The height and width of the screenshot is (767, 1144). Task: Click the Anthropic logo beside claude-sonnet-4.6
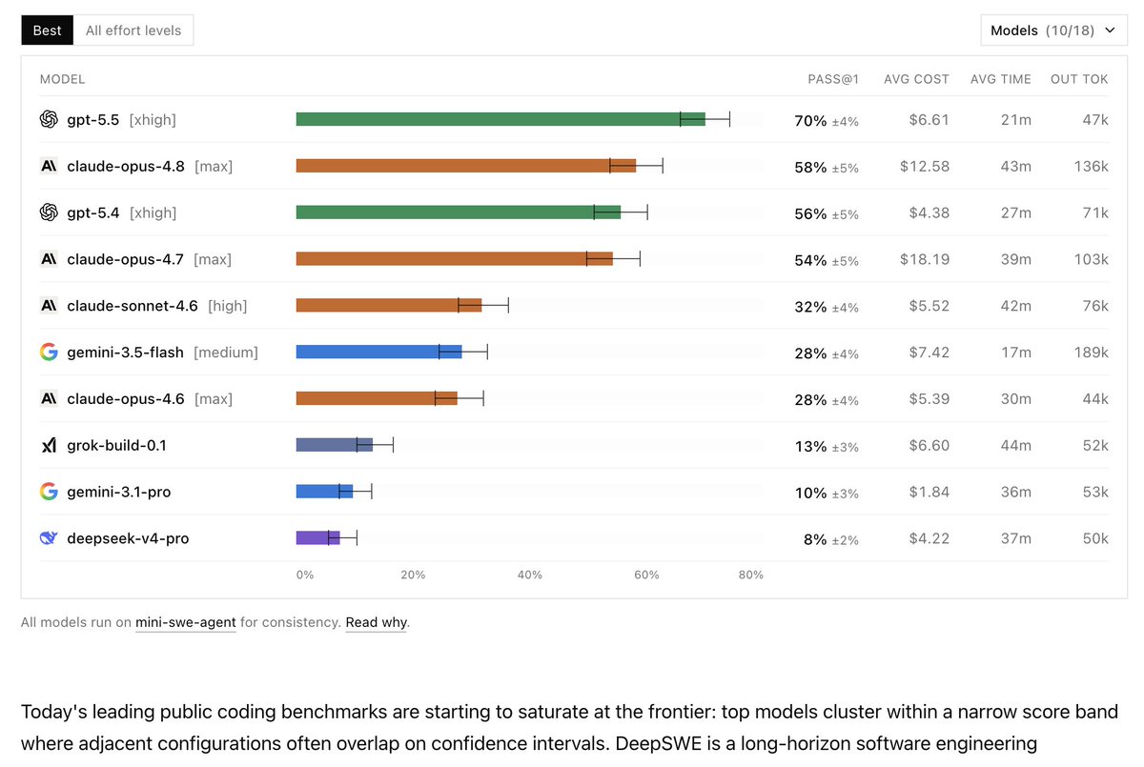coord(49,306)
